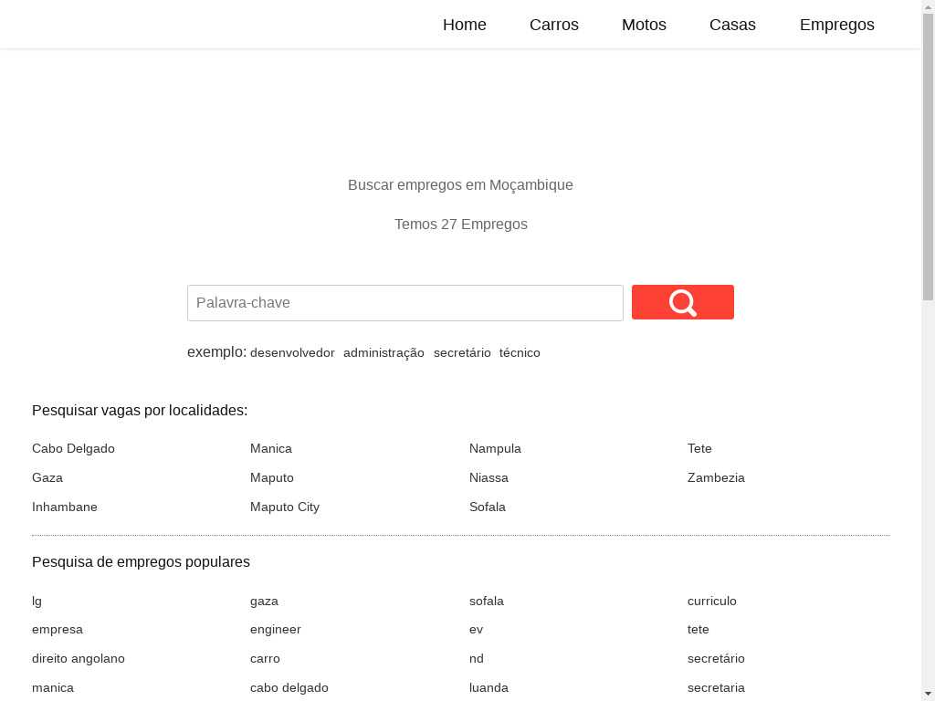
Task: Go to the Carros section
Action: (553, 25)
